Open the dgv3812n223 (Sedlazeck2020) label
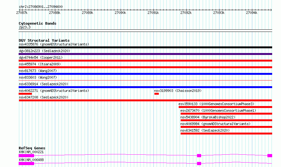This screenshot has height=167, width=281. coord(45,51)
